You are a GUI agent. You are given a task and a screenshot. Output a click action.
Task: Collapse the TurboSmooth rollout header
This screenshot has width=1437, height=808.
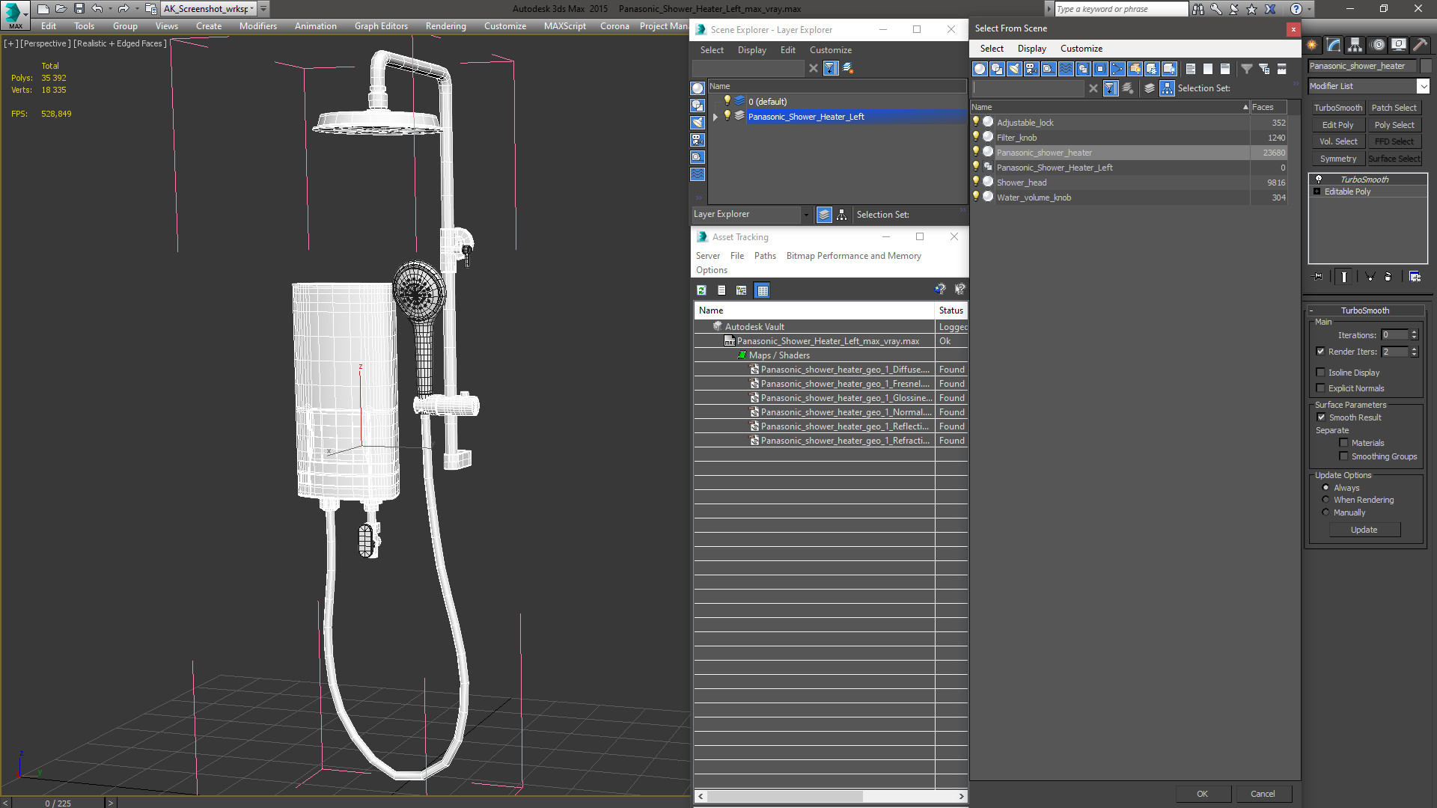1364,310
